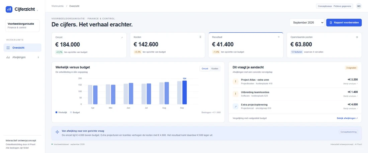The width and height of the screenshot is (368, 153).
Task: Open the September 2026 period dropdown
Action: pyautogui.click(x=307, y=23)
